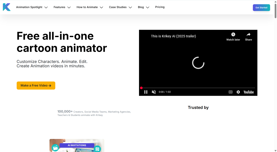Expand the How to Animate chevron
Viewport: 277px width, 152px height.
coord(101,7)
